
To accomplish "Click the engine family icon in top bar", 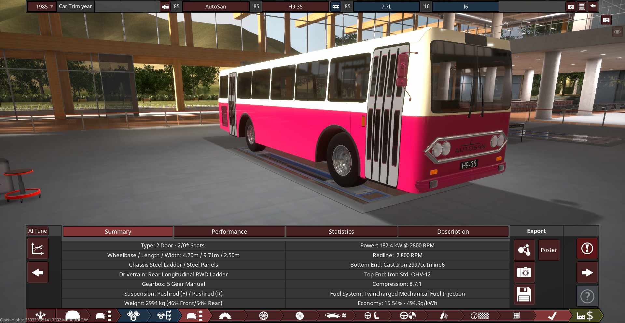I will pyautogui.click(x=336, y=7).
